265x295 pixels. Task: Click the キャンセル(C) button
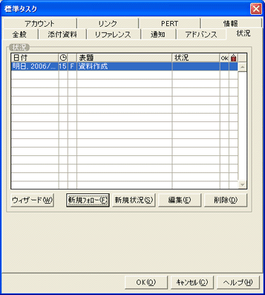point(192,282)
